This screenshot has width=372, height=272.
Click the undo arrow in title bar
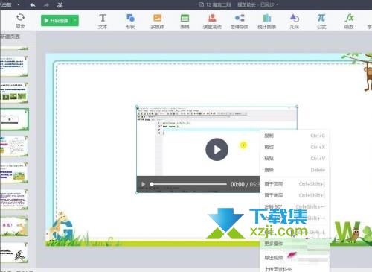tap(33, 5)
